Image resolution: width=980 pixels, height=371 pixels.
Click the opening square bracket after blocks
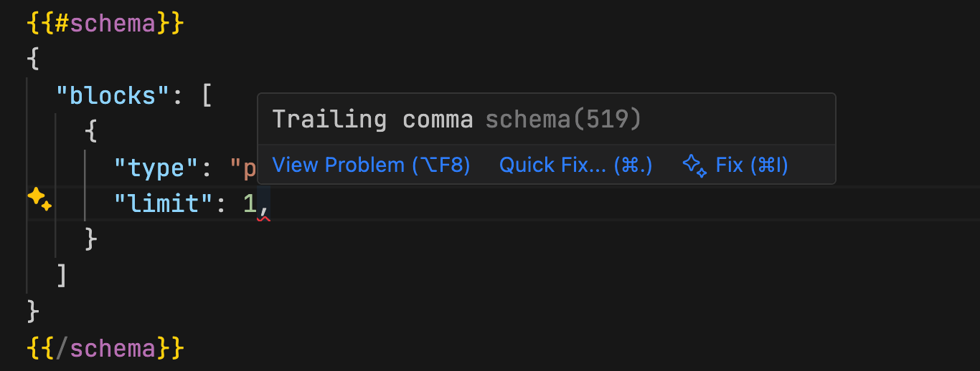(x=207, y=95)
